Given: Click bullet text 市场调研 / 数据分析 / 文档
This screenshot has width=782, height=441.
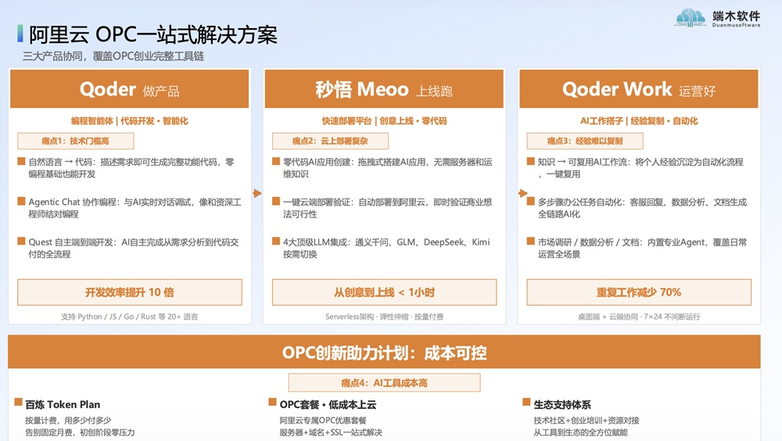Looking at the screenshot, I should coord(589,242).
